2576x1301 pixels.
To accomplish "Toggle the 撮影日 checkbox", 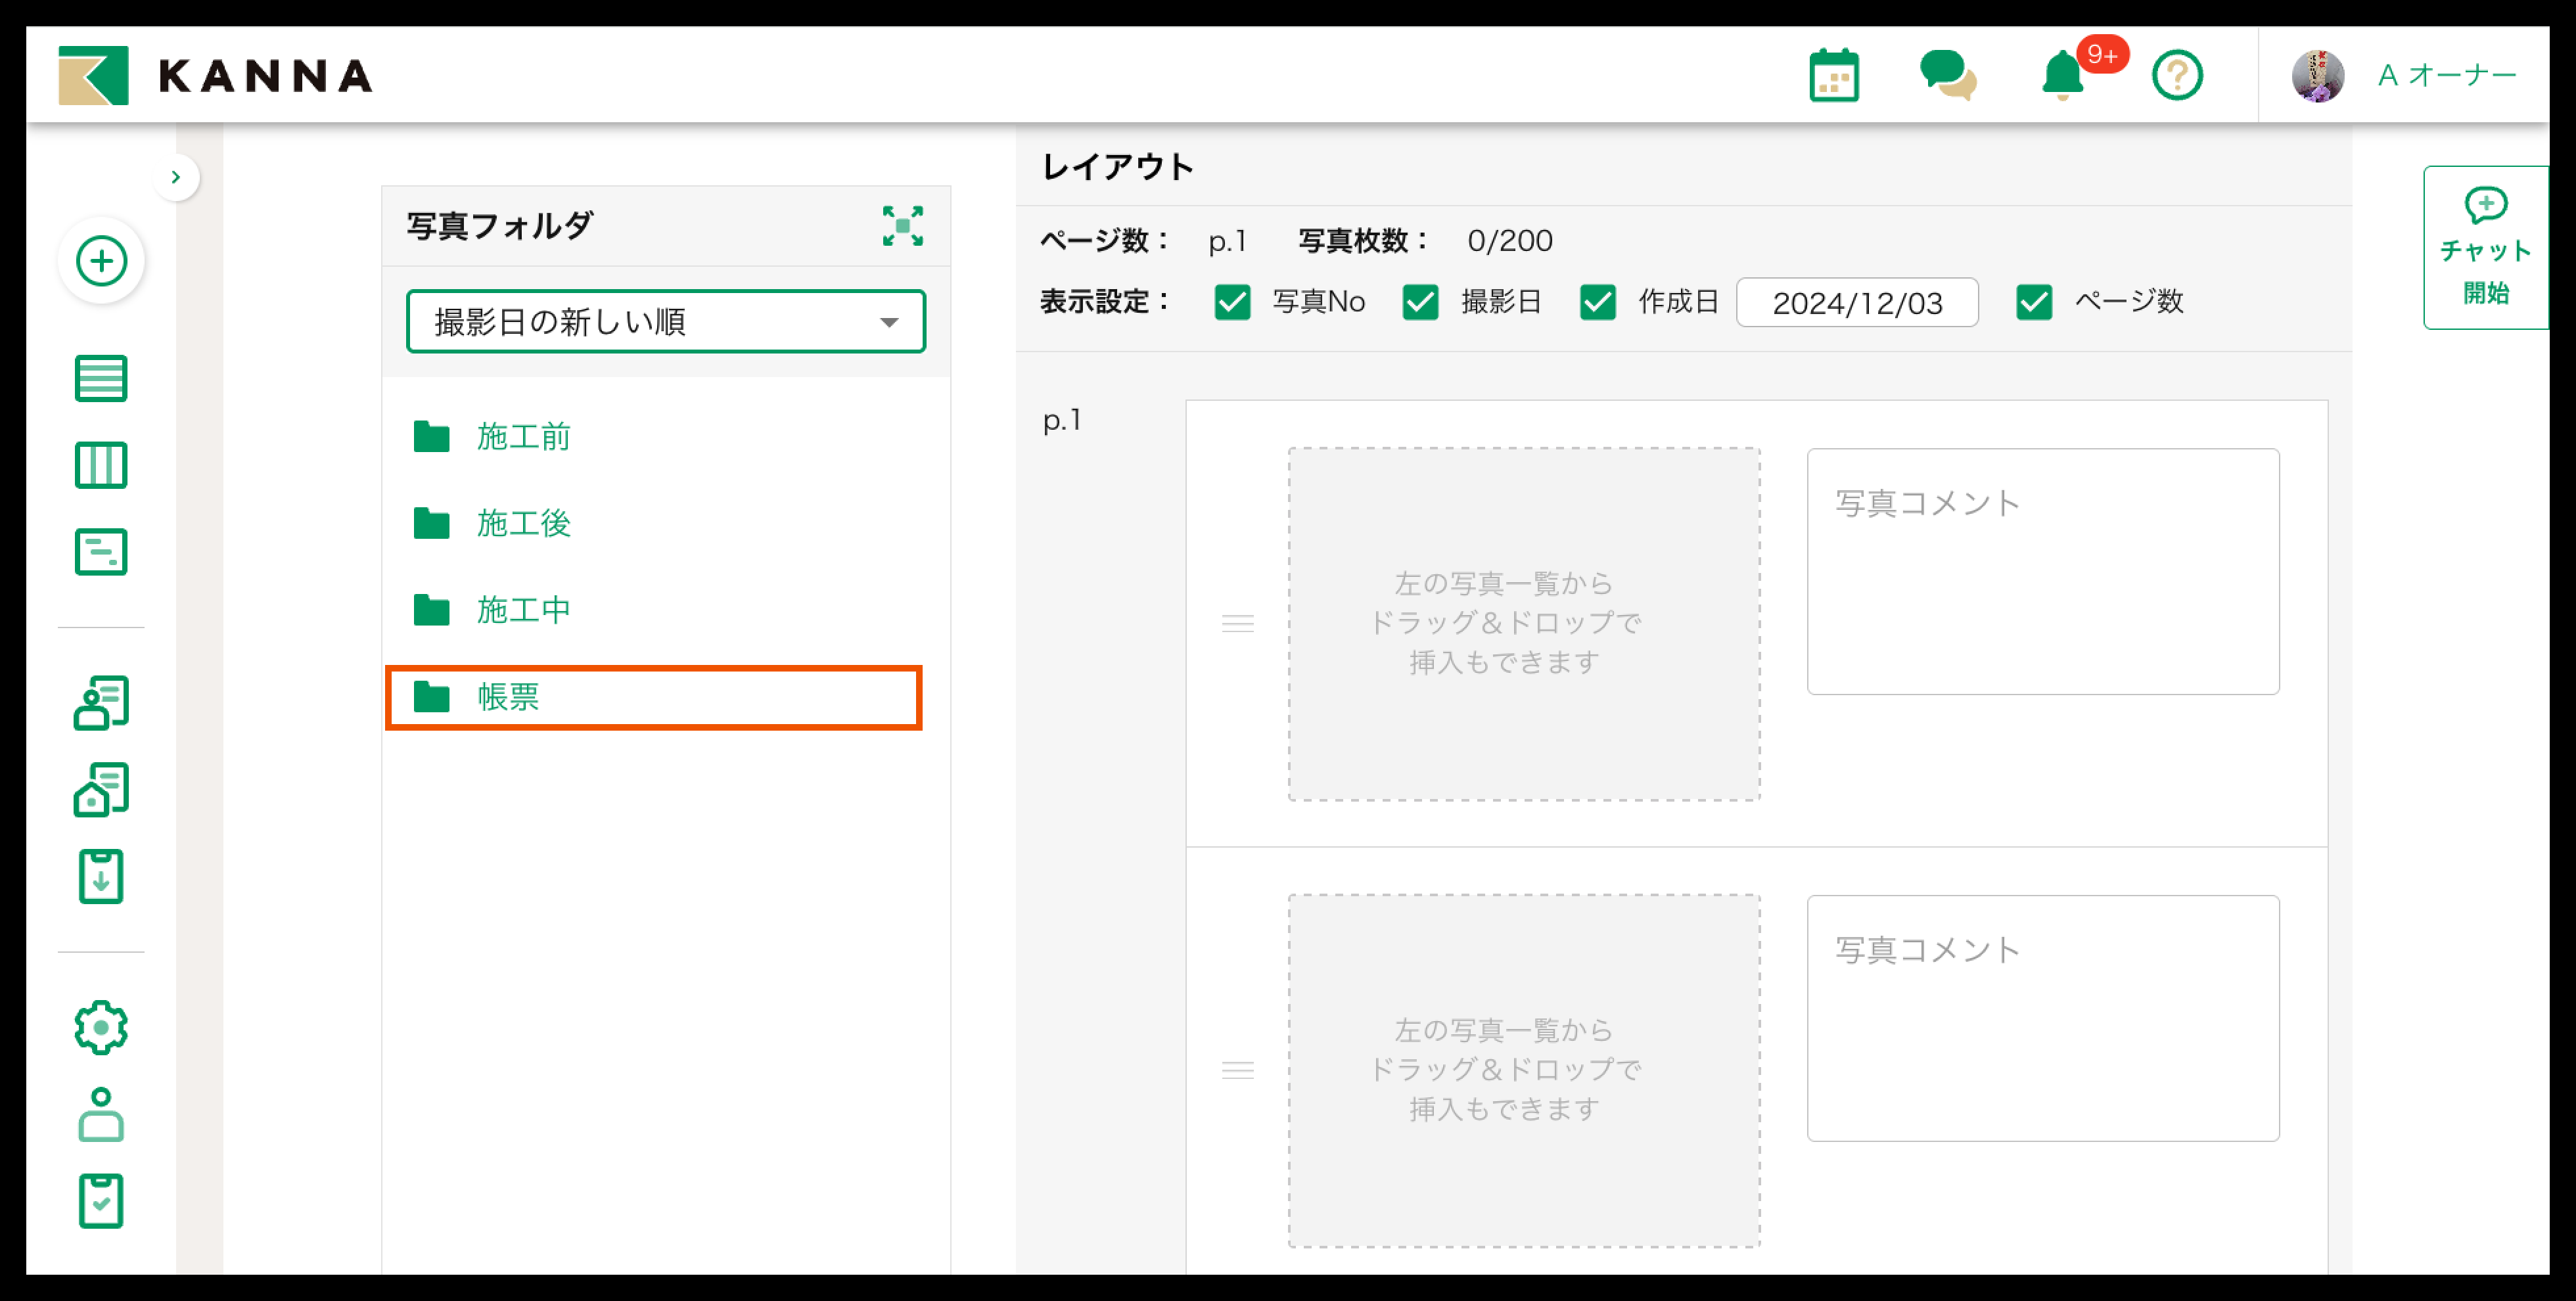I will click(x=1420, y=302).
